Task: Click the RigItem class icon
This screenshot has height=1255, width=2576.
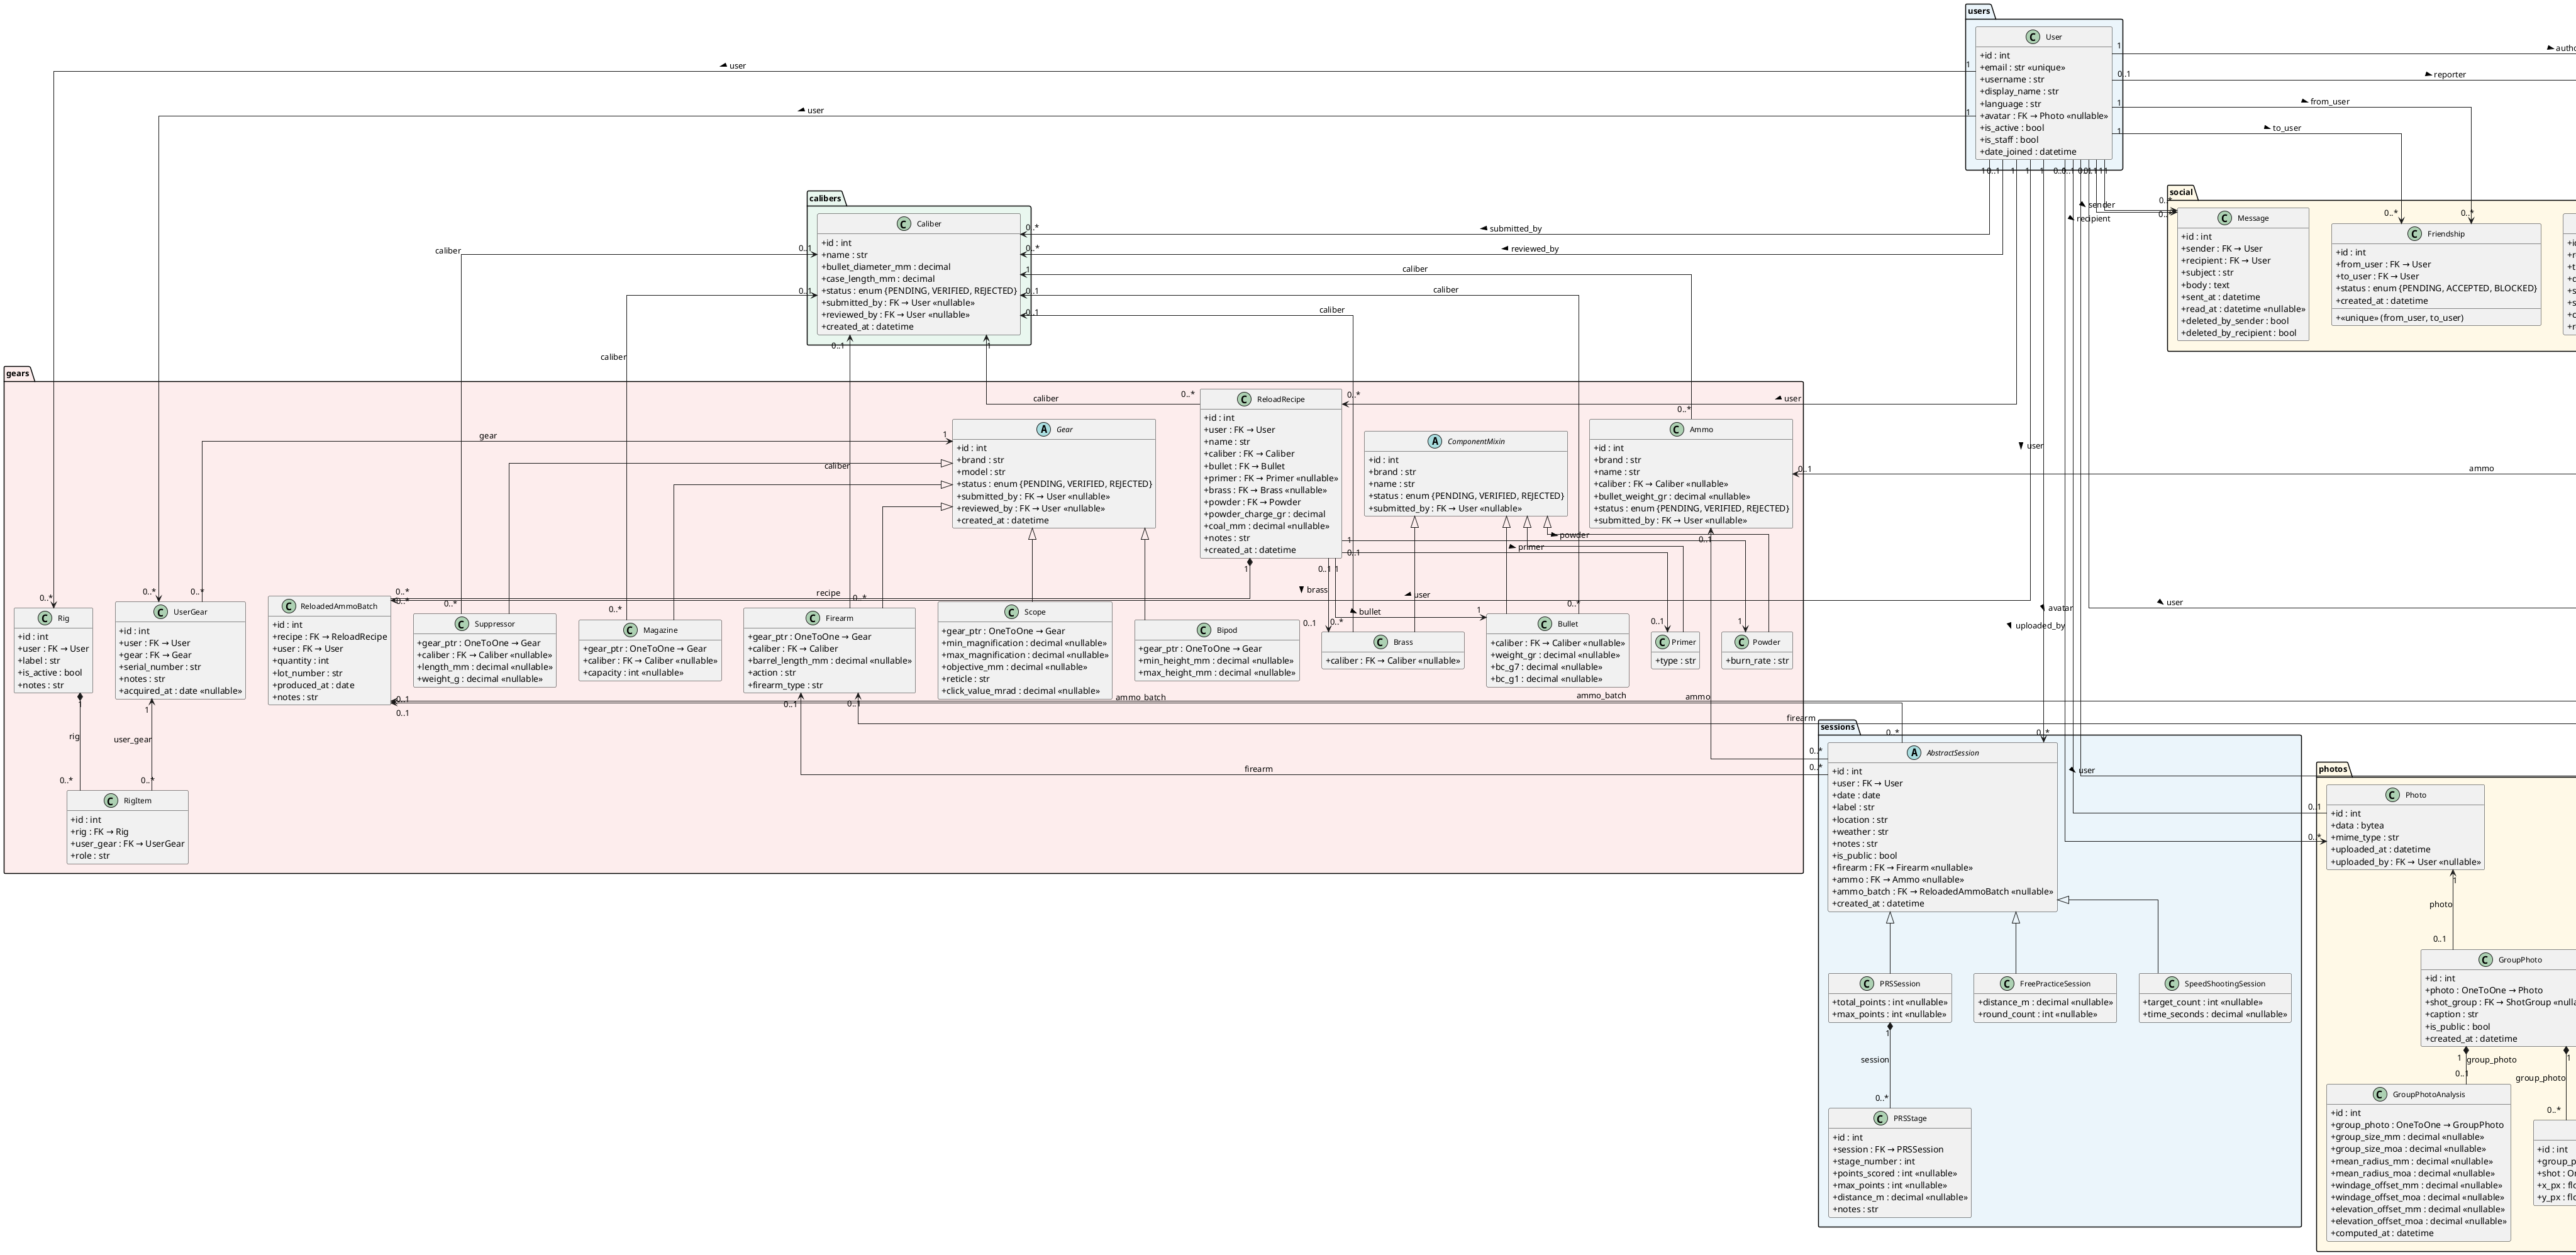Action: pos(110,801)
